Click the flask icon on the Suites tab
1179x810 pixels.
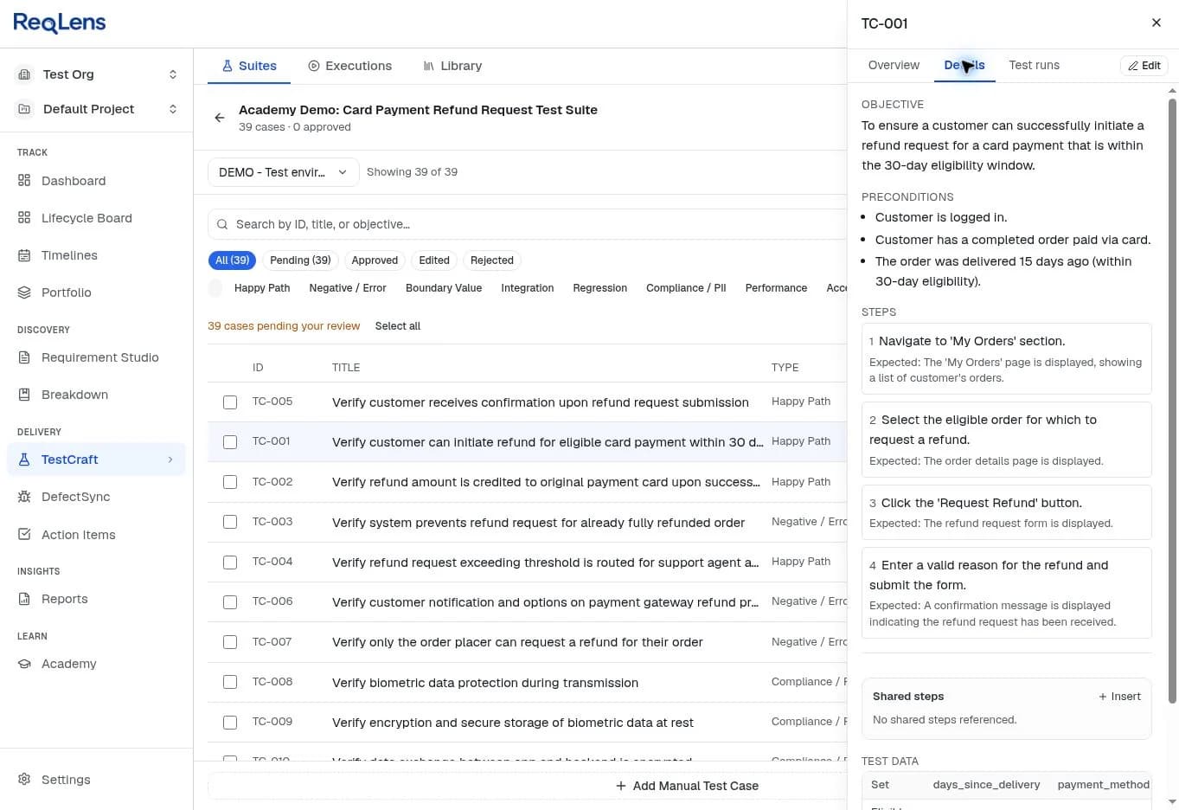[x=227, y=66]
